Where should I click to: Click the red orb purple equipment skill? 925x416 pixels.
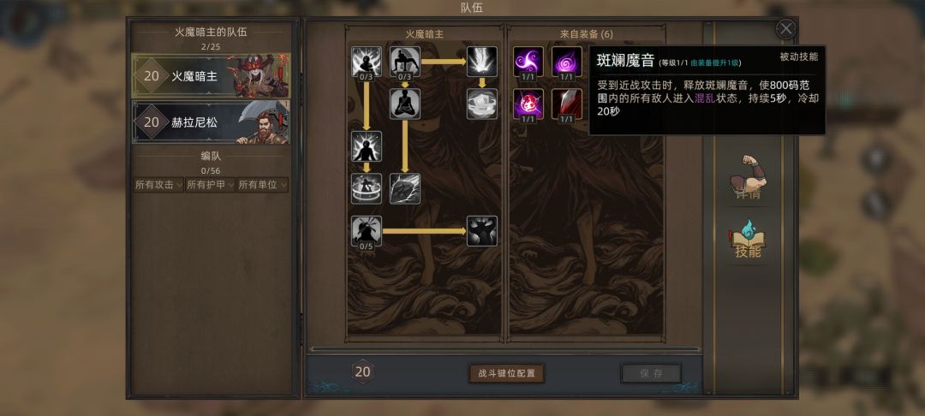point(528,104)
